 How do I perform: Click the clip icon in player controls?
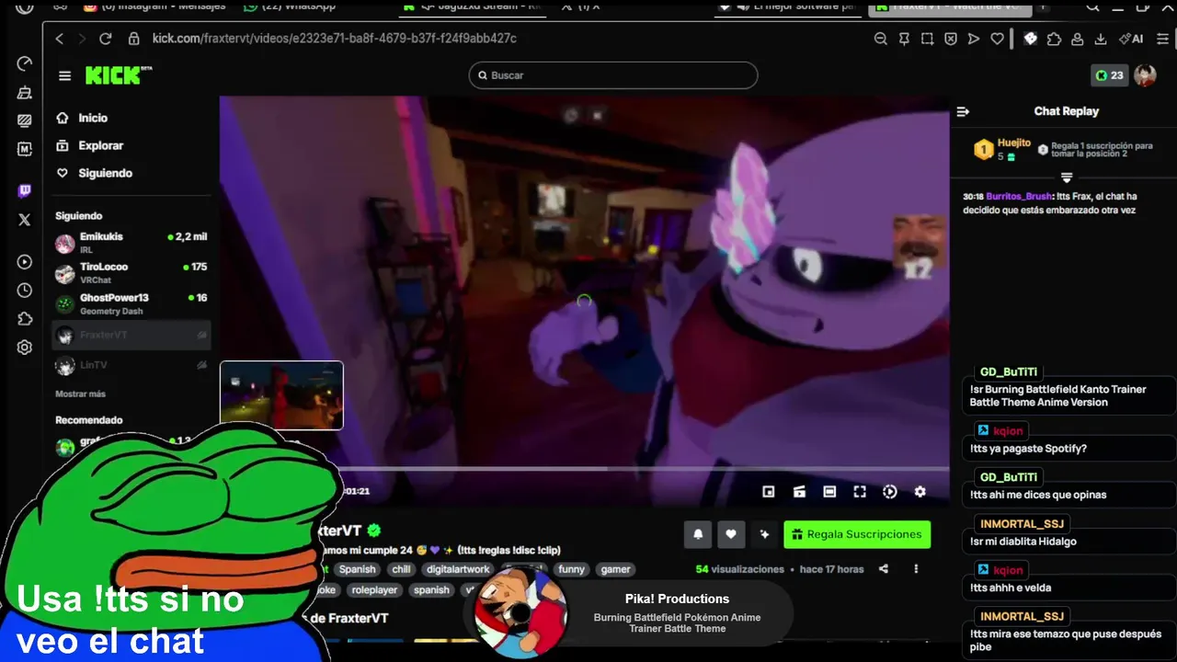coord(799,492)
